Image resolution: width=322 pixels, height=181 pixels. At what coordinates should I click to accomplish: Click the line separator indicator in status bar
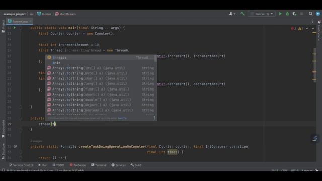click(x=284, y=170)
